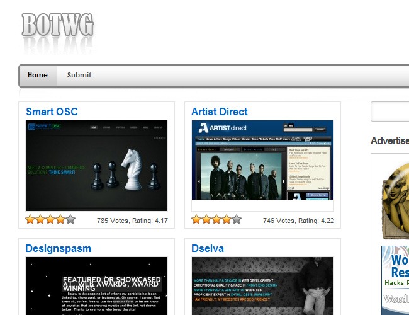Image resolution: width=409 pixels, height=315 pixels.
Task: Open the Designspasm title link
Action: [58, 248]
